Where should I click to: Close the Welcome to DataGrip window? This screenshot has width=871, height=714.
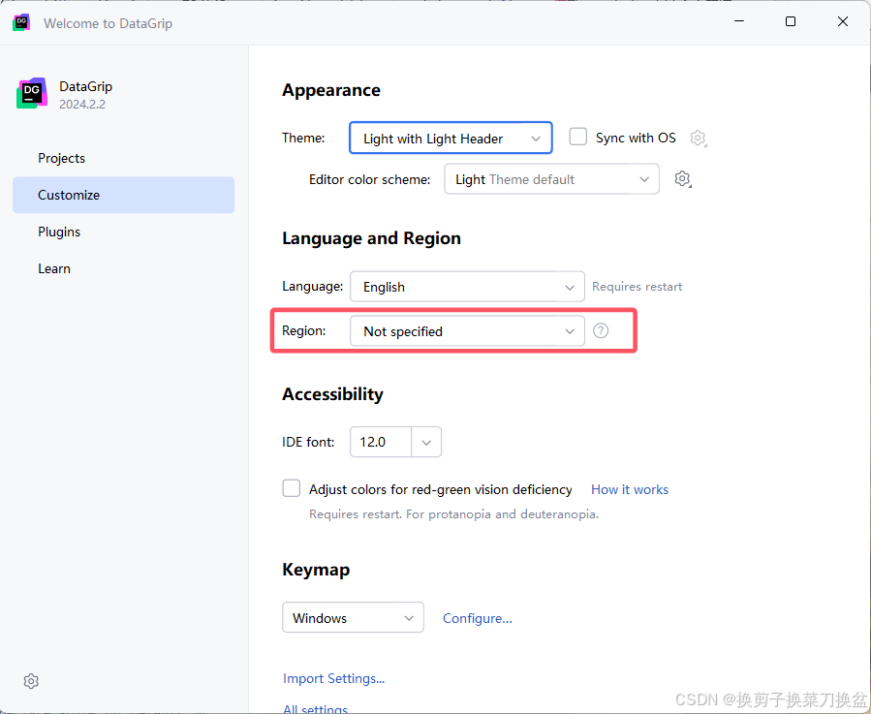[843, 21]
